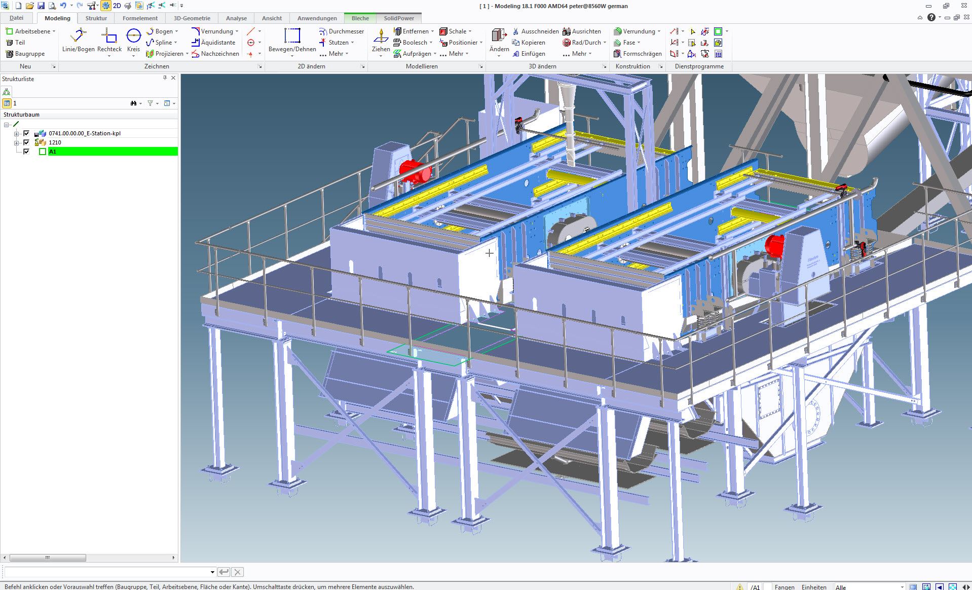Viewport: 972px width, 590px height.
Task: Toggle checkbox for assembly 1210
Action: (x=26, y=142)
